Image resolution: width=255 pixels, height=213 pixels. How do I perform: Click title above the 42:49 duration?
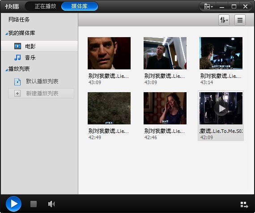[x=108, y=131]
